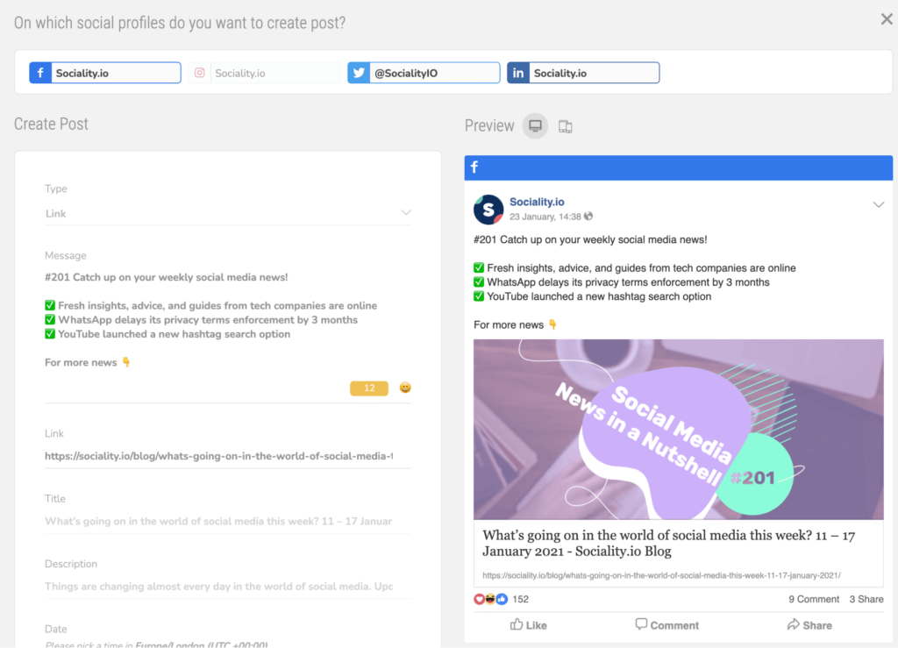Click the Twitter bird icon on profile chip
This screenshot has width=898, height=648.
359,73
